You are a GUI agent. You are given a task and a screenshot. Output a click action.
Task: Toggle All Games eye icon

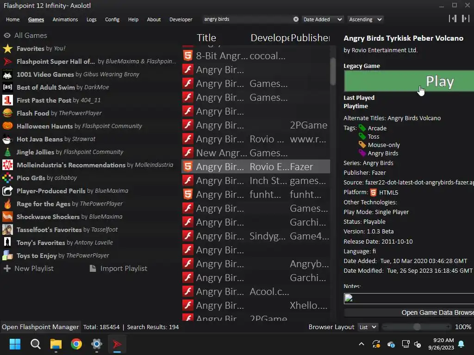[7, 35]
